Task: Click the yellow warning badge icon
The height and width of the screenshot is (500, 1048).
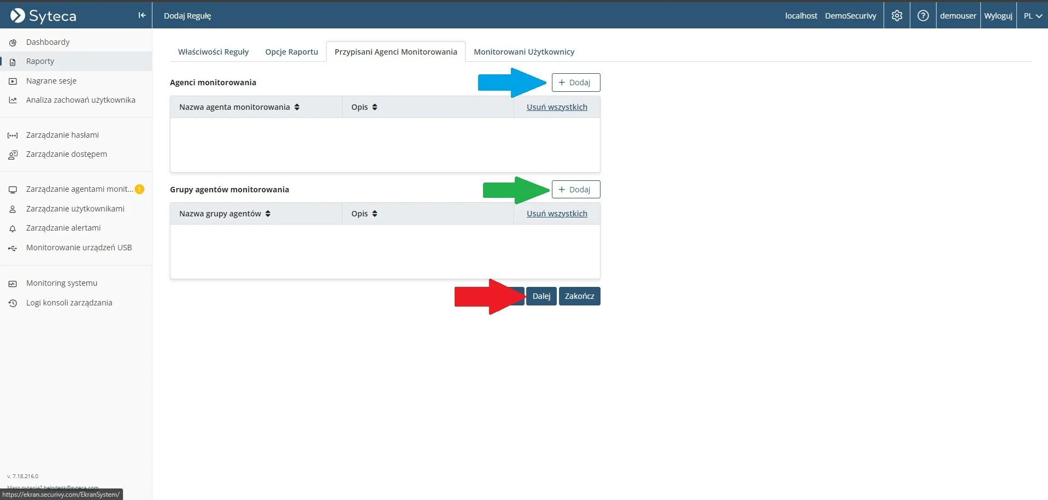Action: pos(139,189)
